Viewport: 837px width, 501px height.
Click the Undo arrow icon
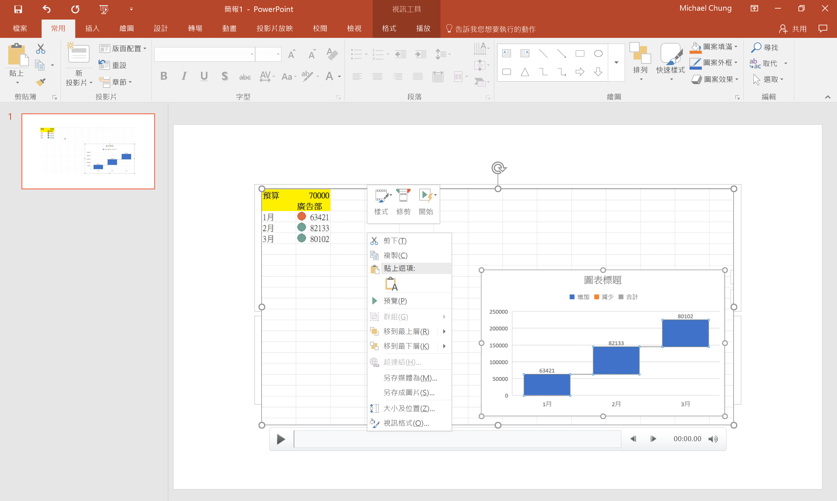coord(46,9)
